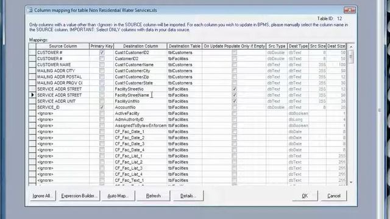Viewport: 390px width, 219px height.
Task: Click the dbBoolean type for ActiveFacility
Action: pyautogui.click(x=298, y=113)
